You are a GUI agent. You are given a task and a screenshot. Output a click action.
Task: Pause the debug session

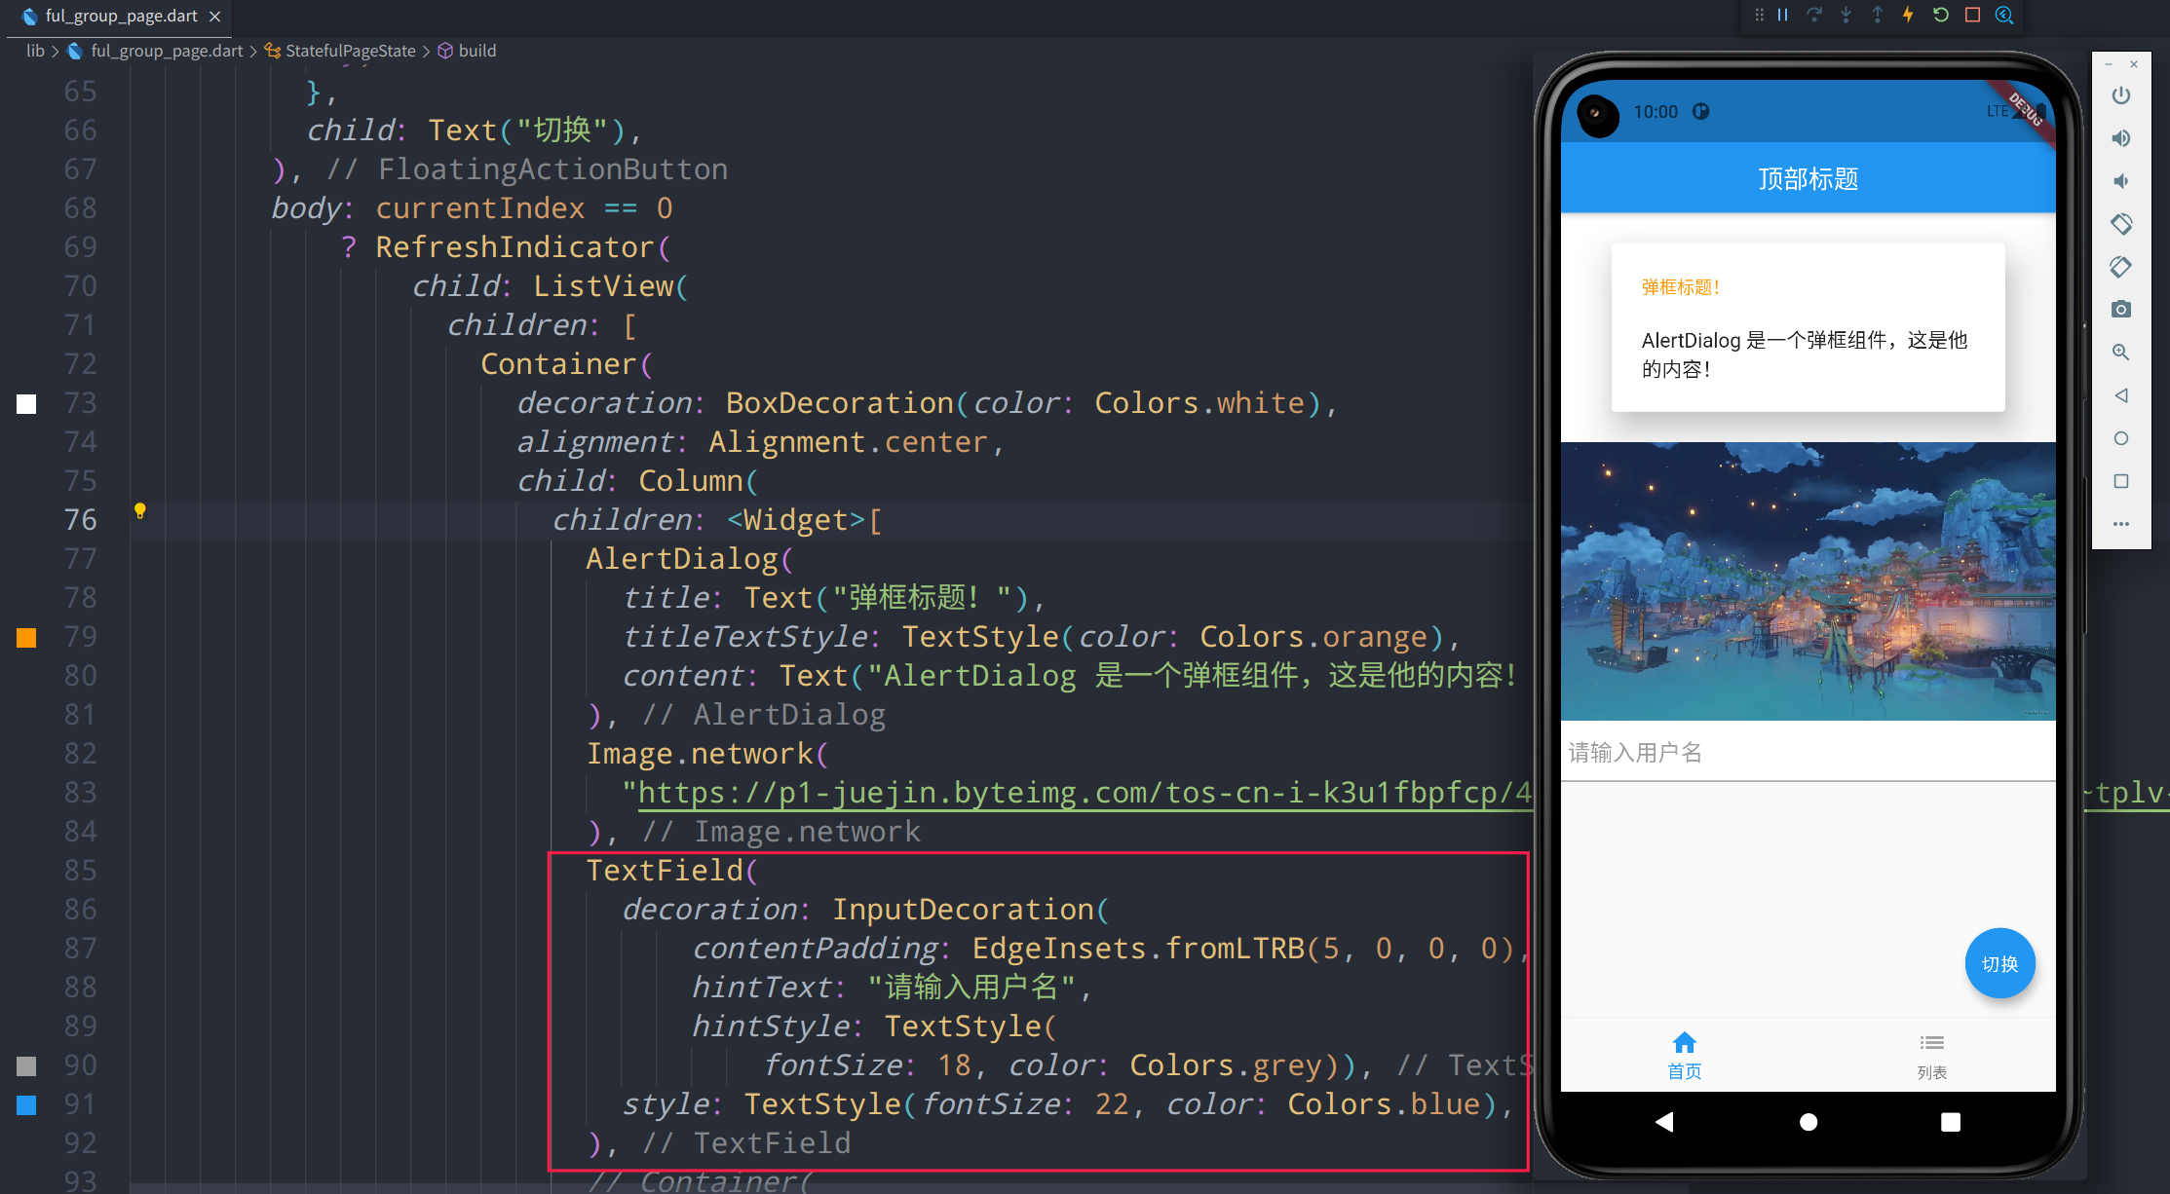(1782, 15)
